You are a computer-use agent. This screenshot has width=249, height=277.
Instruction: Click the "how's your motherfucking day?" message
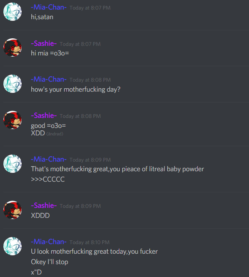pos(75,90)
